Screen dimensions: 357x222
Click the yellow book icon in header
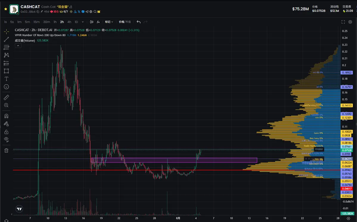[x=99, y=12]
